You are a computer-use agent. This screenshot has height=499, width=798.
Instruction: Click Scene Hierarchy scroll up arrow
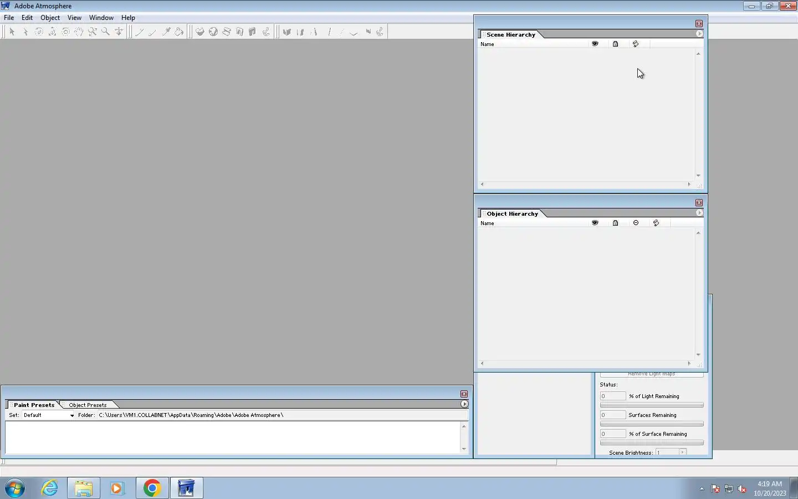pyautogui.click(x=698, y=54)
